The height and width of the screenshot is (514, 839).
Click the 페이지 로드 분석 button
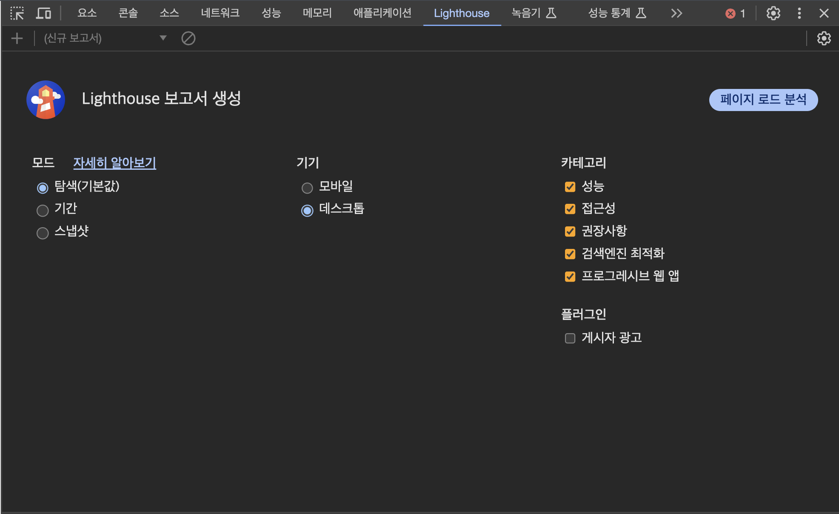pyautogui.click(x=763, y=100)
